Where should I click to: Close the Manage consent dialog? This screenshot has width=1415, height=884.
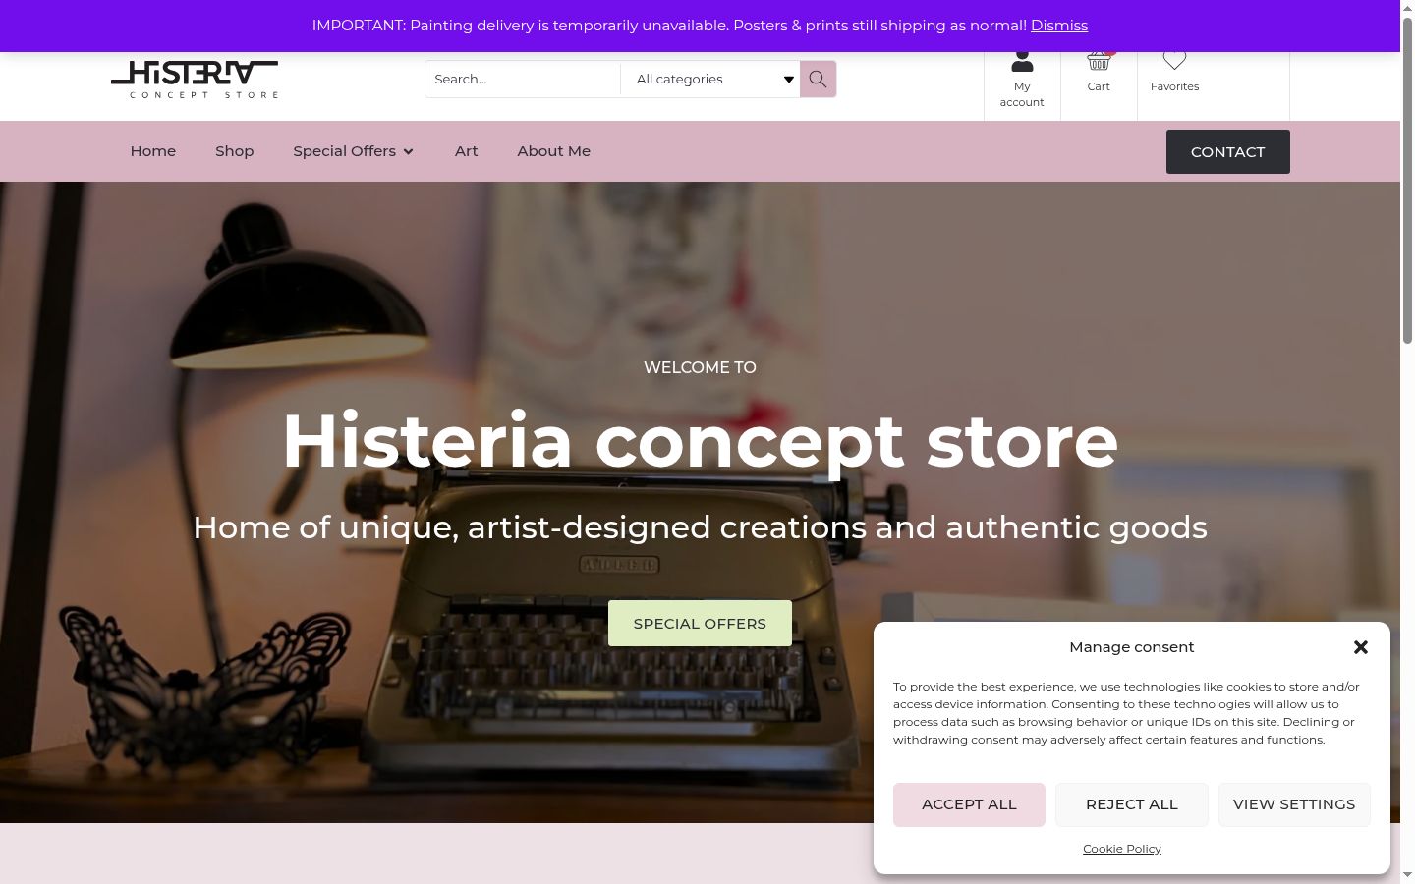[1361, 647]
